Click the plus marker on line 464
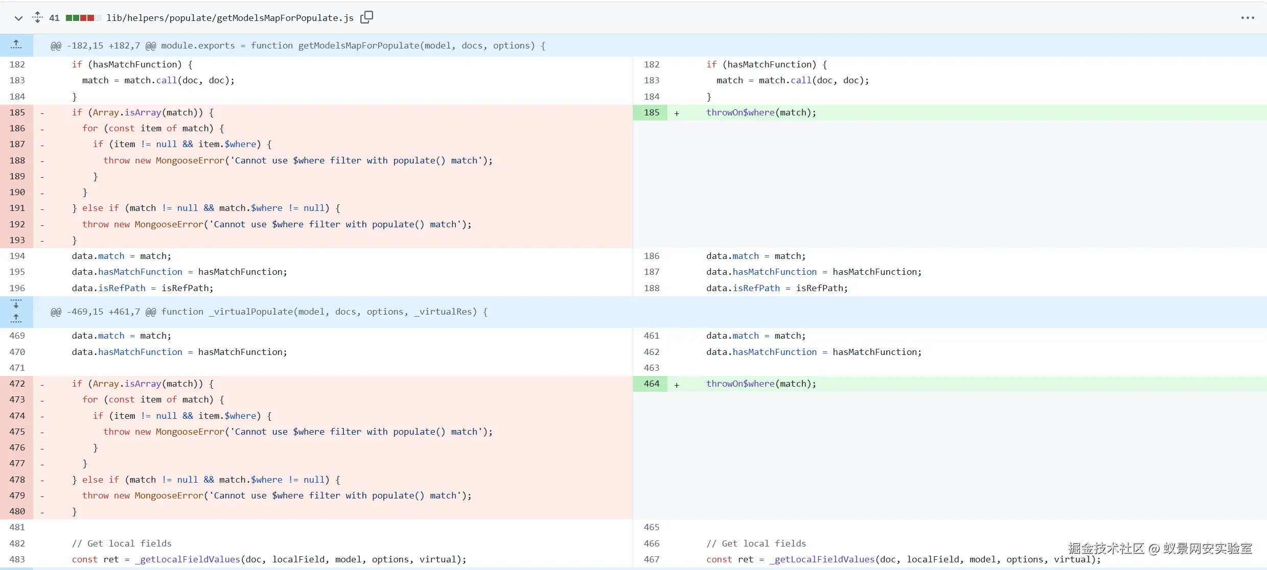 [x=677, y=385]
